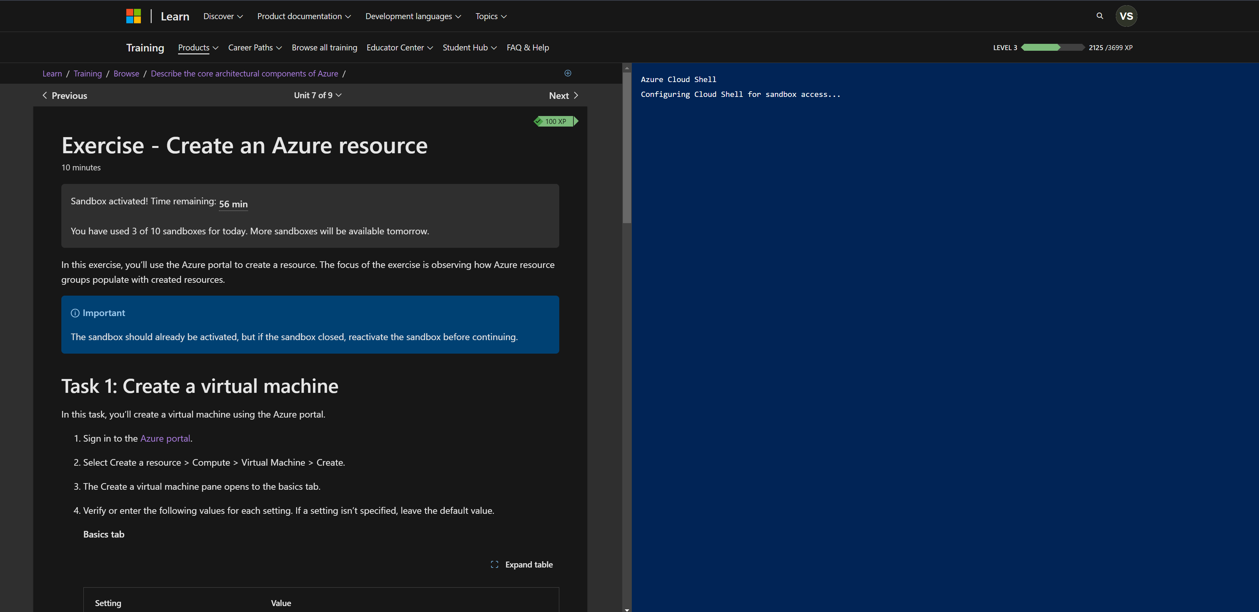This screenshot has height=612, width=1259.
Task: Open 'Describe the core architectural components' breadcrumb
Action: pos(244,73)
